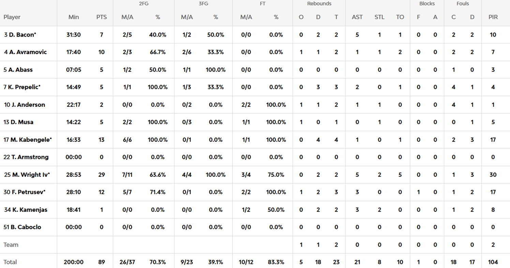Select the Total row label
Viewport: 510px width, 268px height.
coord(10,262)
